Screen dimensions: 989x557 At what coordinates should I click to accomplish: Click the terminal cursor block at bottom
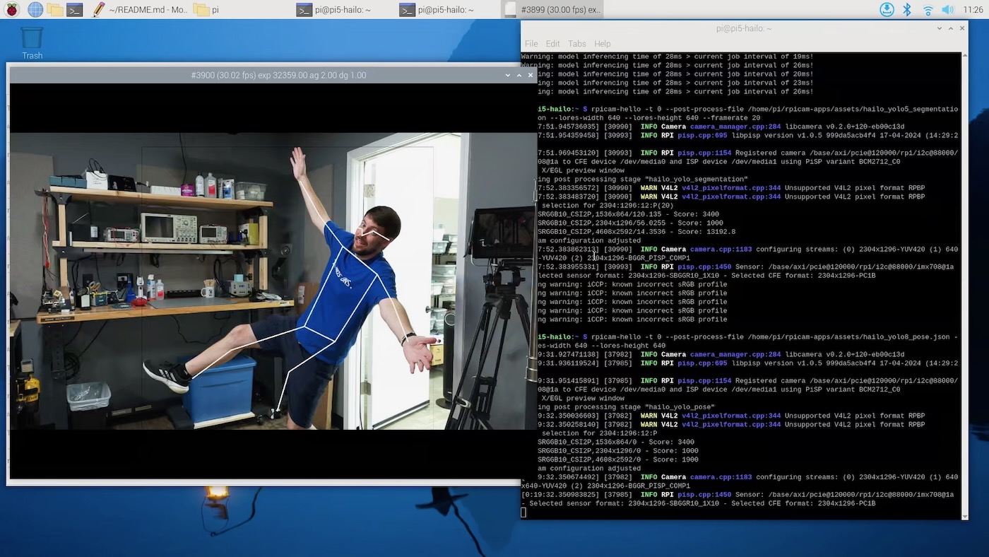(523, 512)
